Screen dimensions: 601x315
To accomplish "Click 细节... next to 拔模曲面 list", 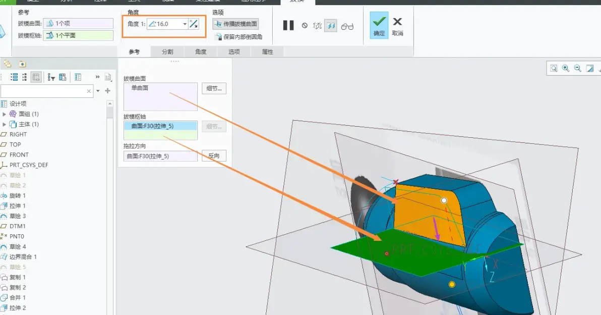I will [214, 88].
